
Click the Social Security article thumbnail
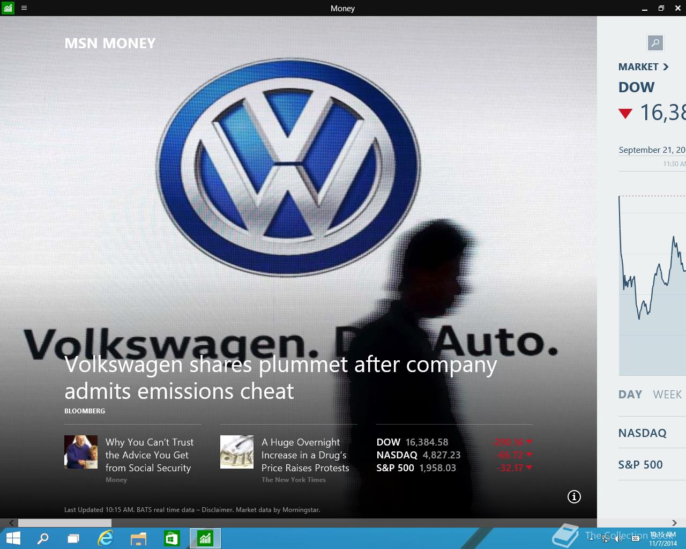point(81,452)
